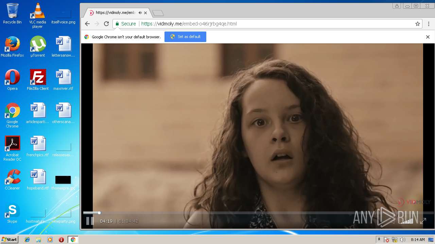435x244 pixels.
Task: Select the articlesparti document on the desktop
Action: pyautogui.click(x=37, y=113)
